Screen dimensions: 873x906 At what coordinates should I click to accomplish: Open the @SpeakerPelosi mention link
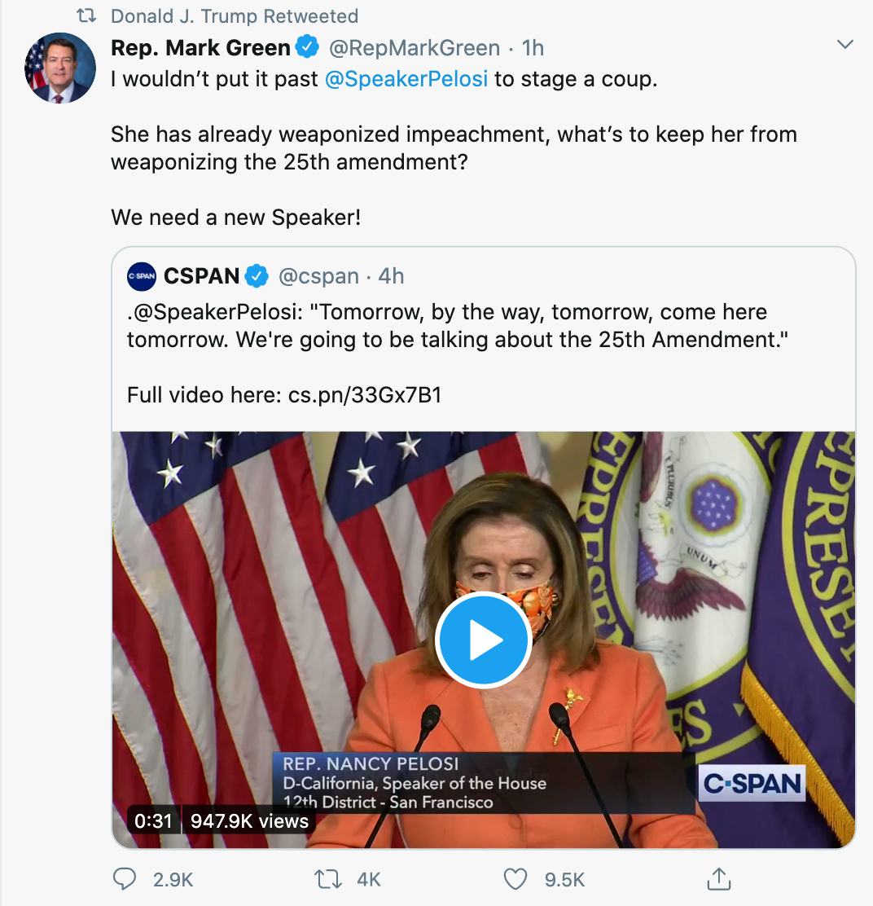(406, 81)
